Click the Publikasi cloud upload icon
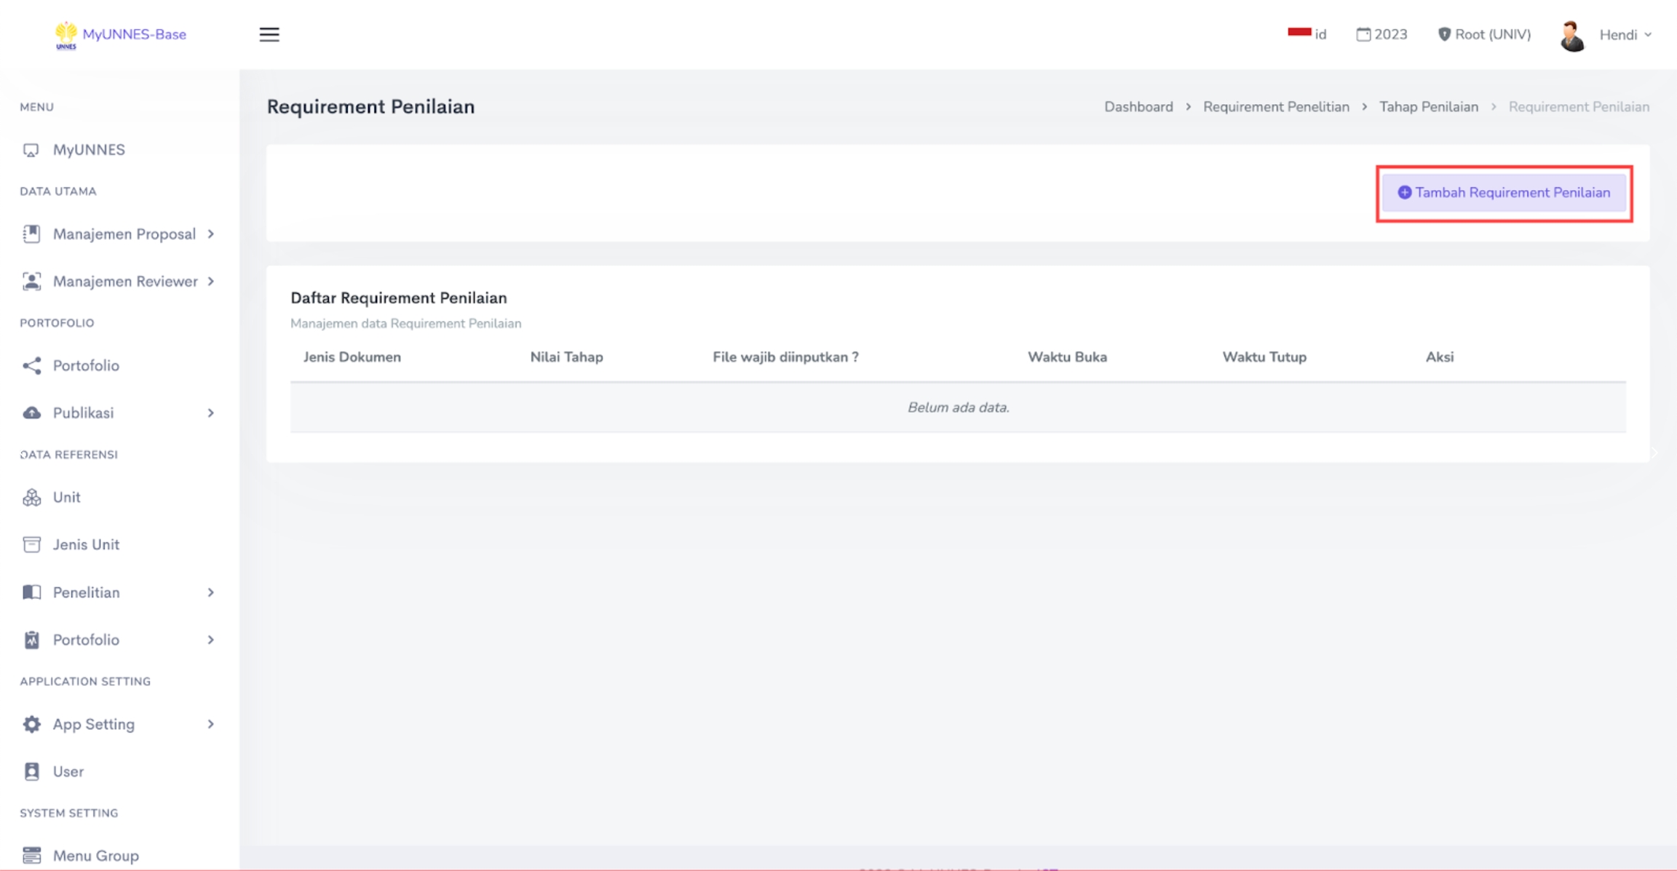1677x871 pixels. pyautogui.click(x=31, y=413)
